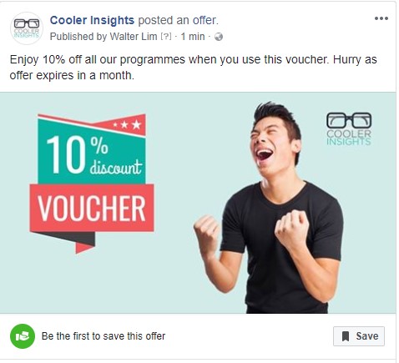Click the bookmark icon in Save button
Image resolution: width=399 pixels, height=363 pixels.
pyautogui.click(x=346, y=336)
